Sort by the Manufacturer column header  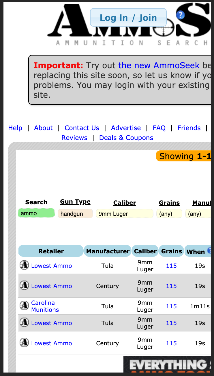tap(108, 251)
